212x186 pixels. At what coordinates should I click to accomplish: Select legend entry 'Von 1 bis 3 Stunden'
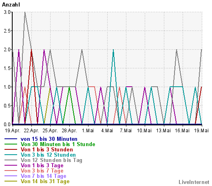[x=47, y=149]
